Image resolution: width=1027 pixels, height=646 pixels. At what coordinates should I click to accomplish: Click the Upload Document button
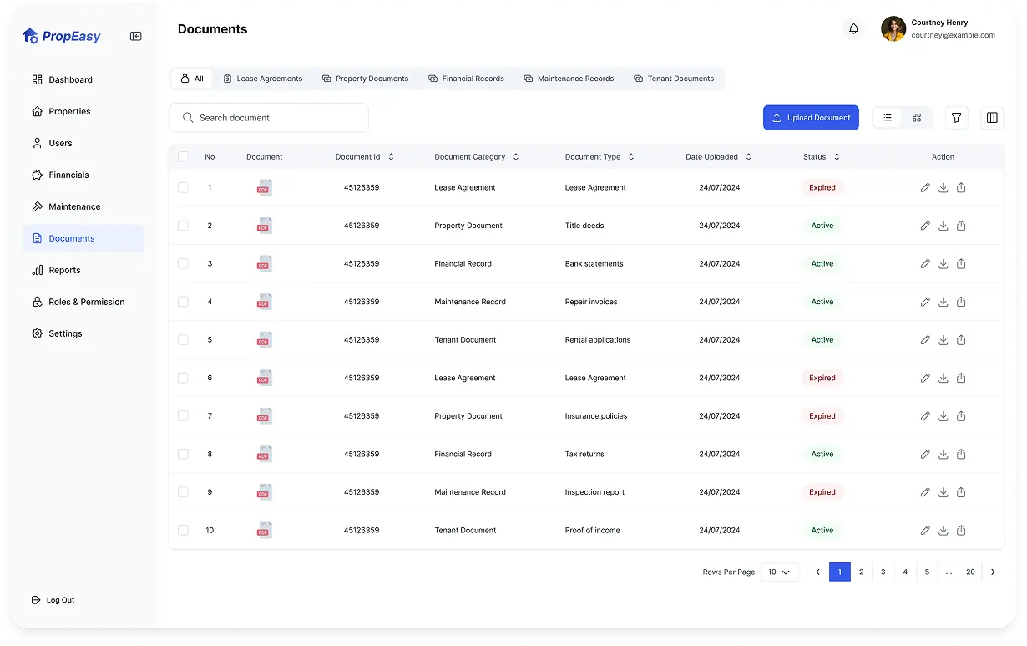click(x=811, y=118)
